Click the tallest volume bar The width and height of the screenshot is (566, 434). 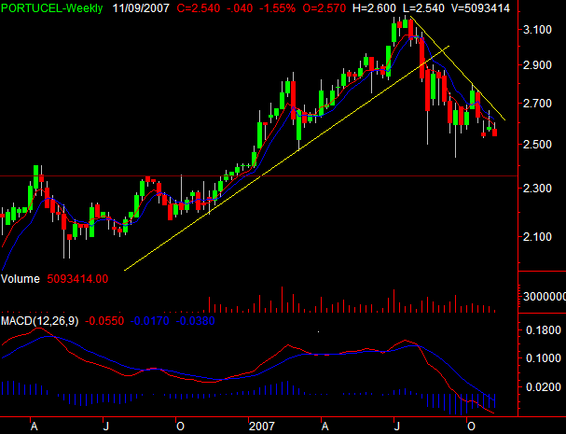[282, 300]
